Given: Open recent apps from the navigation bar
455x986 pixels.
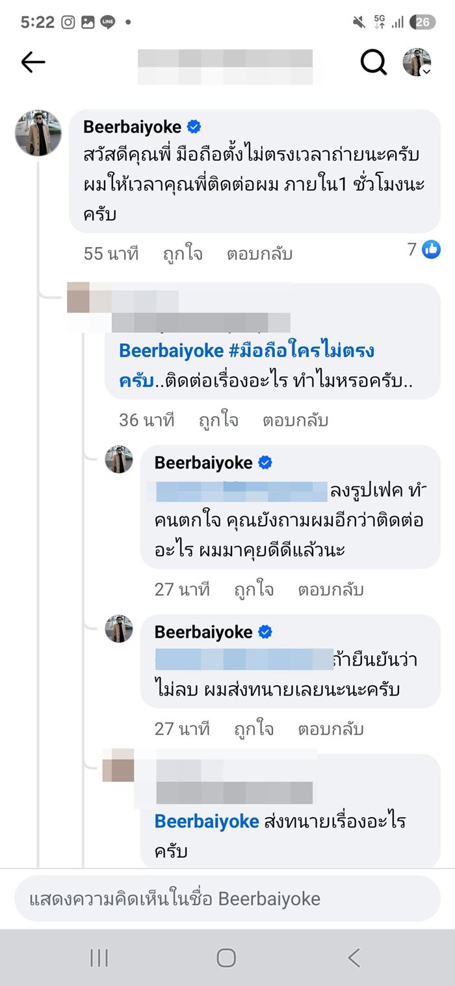Looking at the screenshot, I should (x=99, y=957).
